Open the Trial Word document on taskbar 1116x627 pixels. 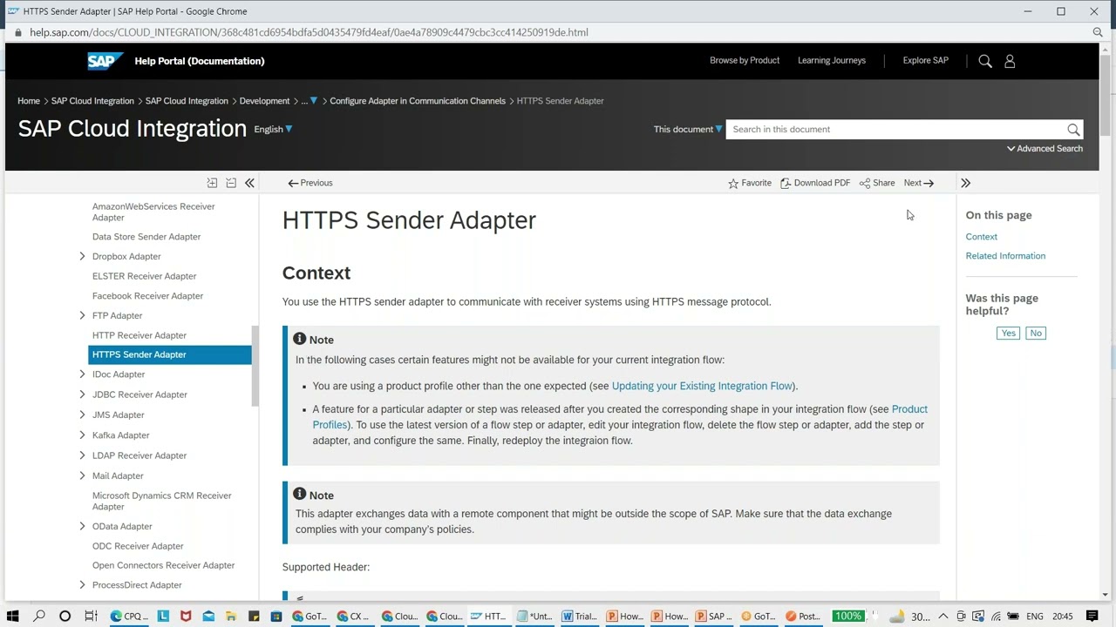tap(580, 617)
